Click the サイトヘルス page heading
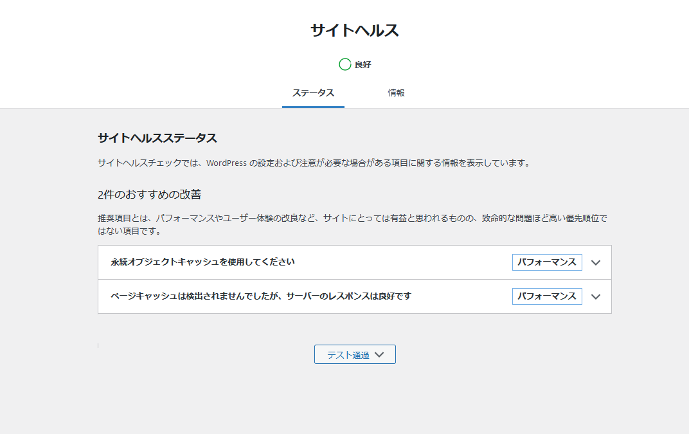The image size is (689, 434). pyautogui.click(x=355, y=30)
